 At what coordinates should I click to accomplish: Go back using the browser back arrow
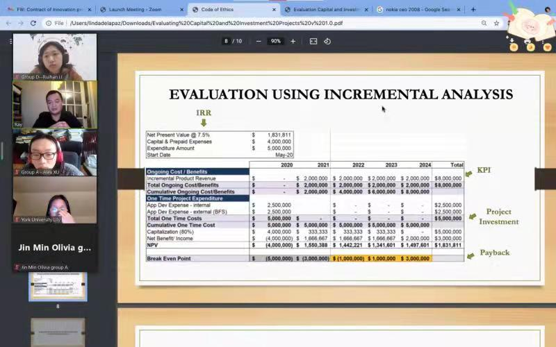point(9,23)
